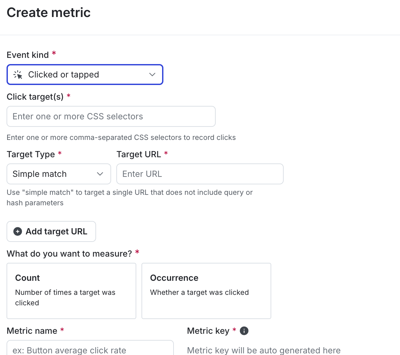The height and width of the screenshot is (355, 400).
Task: Click the Create metric heading
Action: [48, 12]
